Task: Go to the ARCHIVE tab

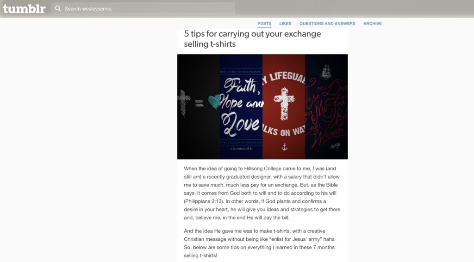Action: click(373, 24)
